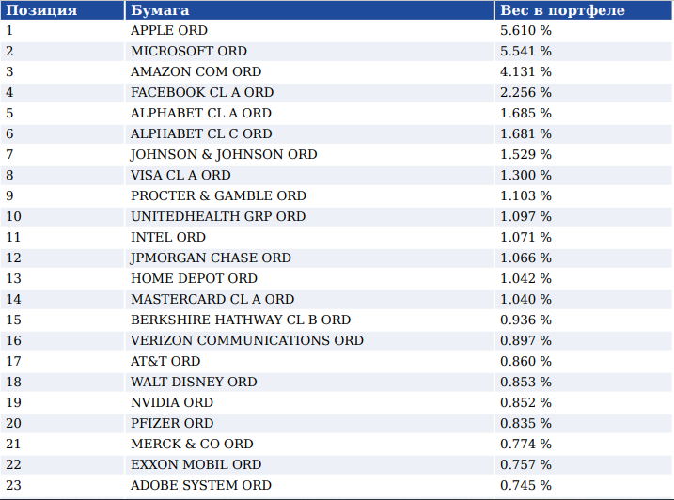The image size is (674, 500).
Task: Click the 0.835 % weight value
Action: (525, 423)
